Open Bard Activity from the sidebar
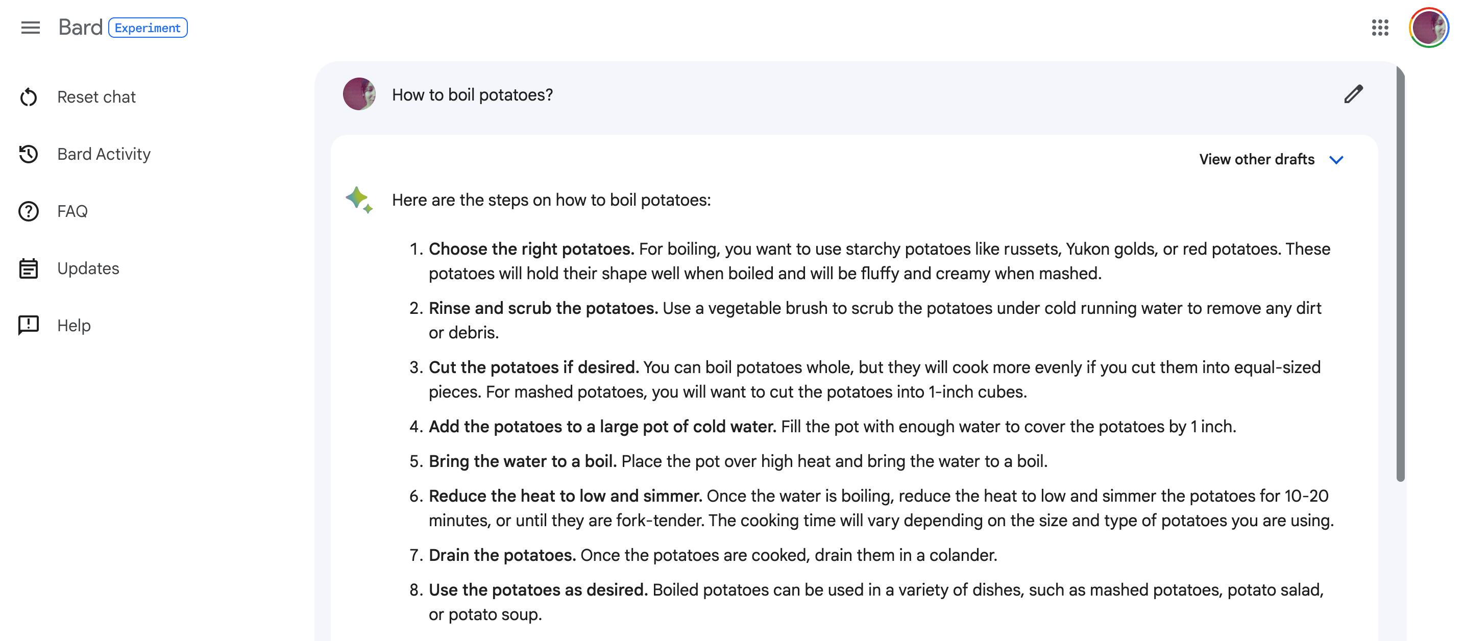This screenshot has width=1464, height=641. coord(104,154)
